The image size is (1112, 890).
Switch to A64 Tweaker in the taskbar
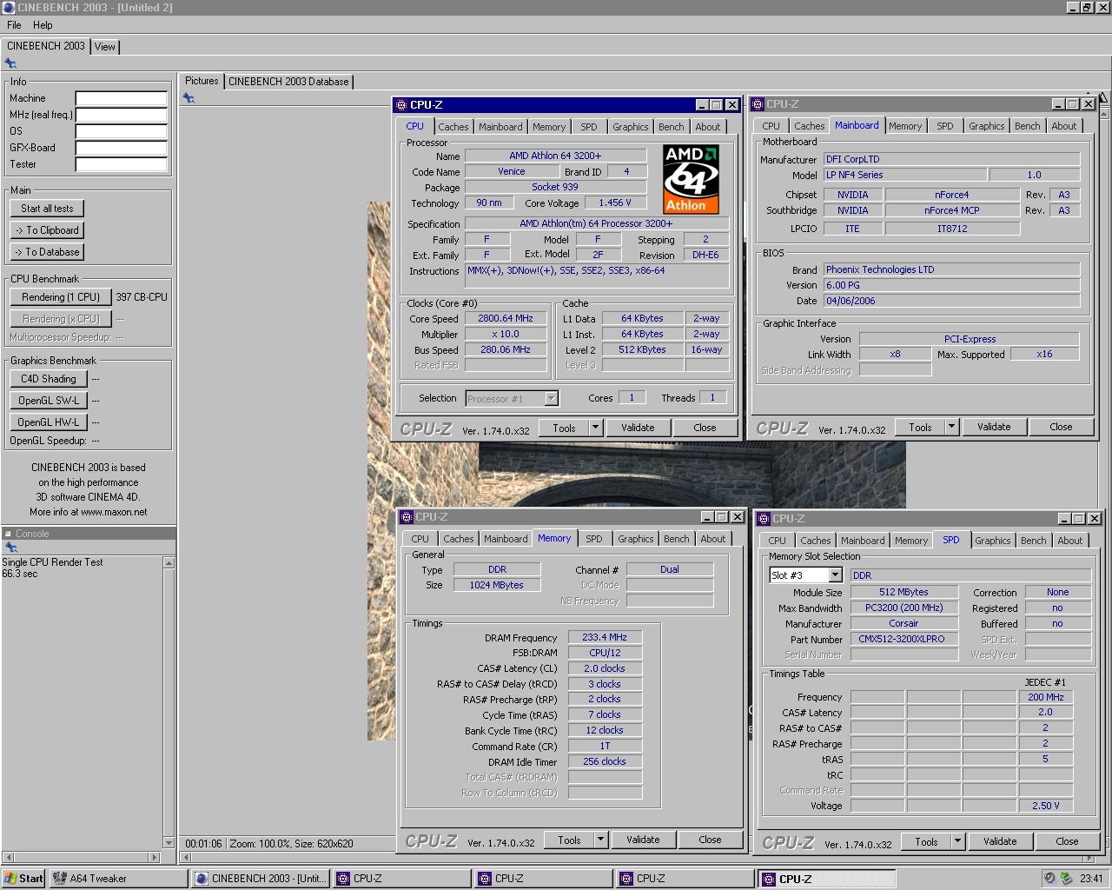pos(117,879)
